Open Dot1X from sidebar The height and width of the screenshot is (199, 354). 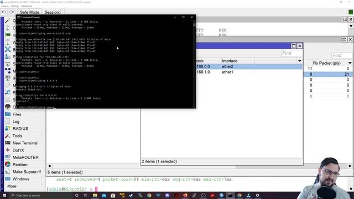point(18,150)
